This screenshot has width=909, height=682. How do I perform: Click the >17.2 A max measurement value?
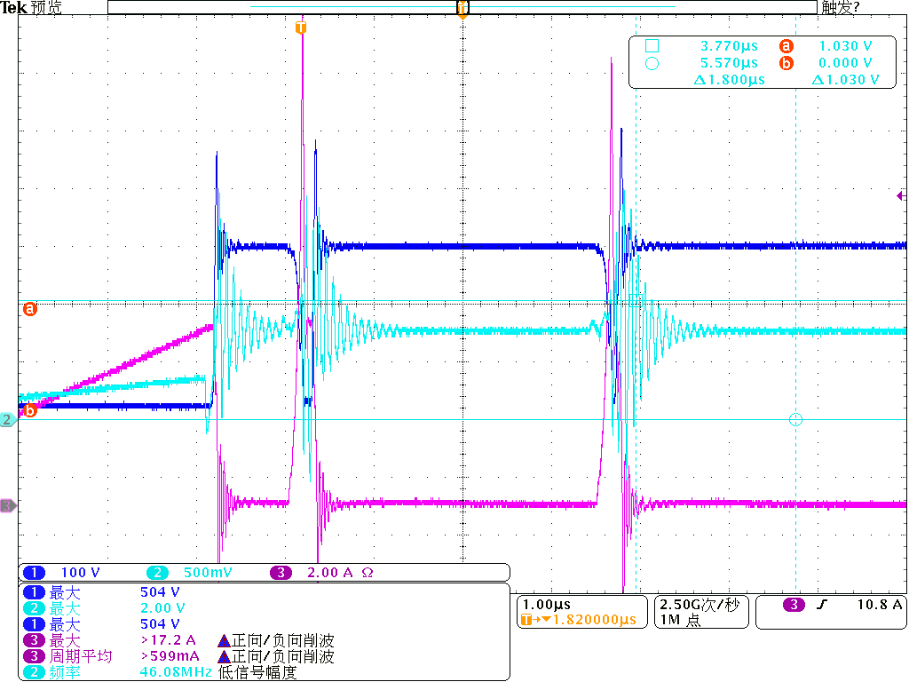coord(168,640)
